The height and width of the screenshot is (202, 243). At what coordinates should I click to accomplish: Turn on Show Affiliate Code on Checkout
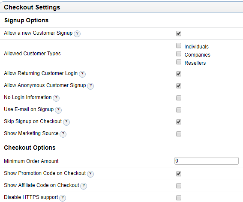[x=179, y=186]
